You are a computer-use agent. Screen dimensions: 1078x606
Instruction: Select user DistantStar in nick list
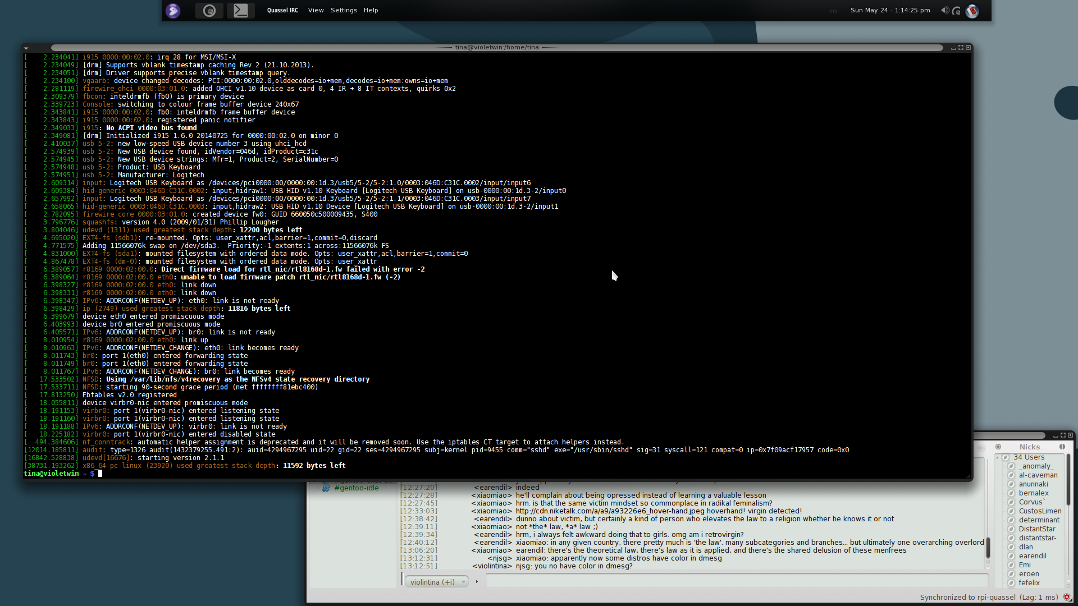1037,529
